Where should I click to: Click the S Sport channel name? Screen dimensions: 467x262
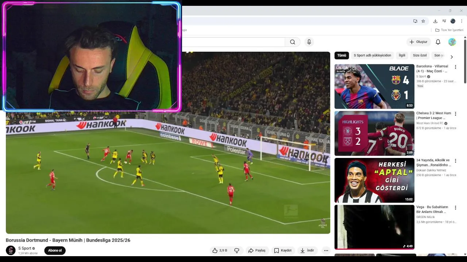[x=25, y=248]
